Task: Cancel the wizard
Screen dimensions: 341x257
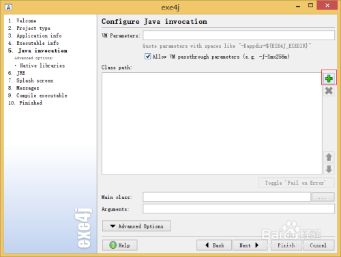Action: coord(318,245)
